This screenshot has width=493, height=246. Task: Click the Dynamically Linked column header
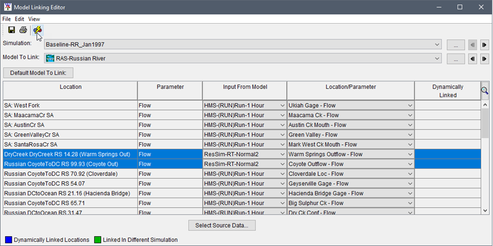tap(447, 91)
